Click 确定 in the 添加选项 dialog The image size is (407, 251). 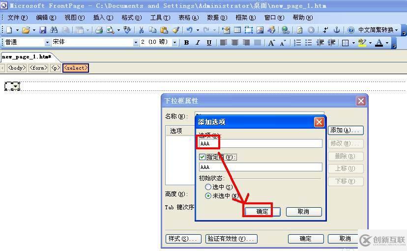(x=262, y=212)
